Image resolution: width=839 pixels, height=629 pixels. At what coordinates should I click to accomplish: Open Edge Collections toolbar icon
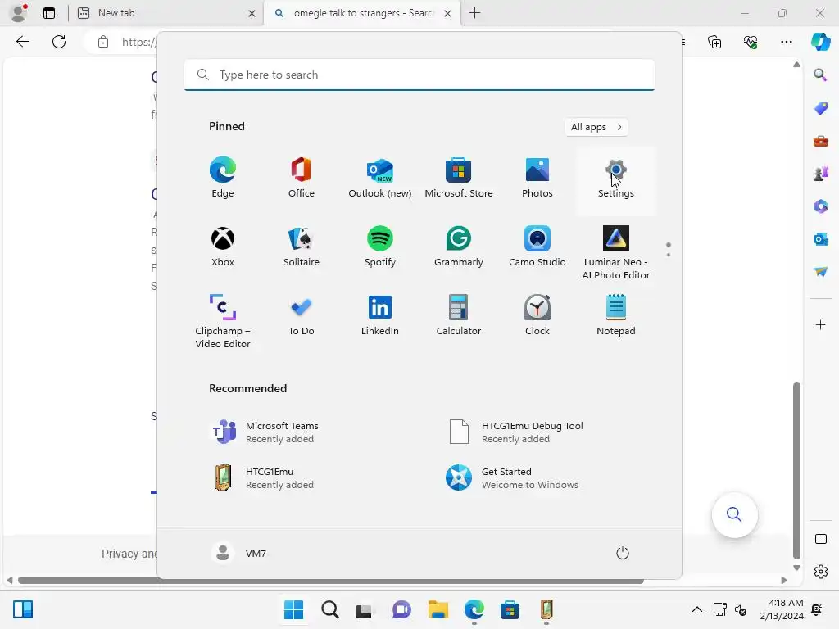pos(714,42)
